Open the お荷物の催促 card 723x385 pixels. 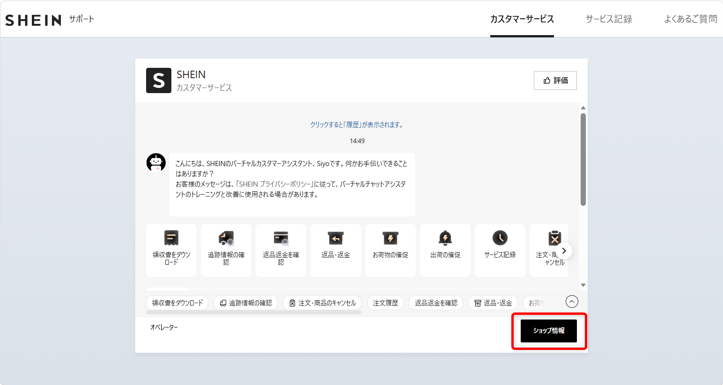pyautogui.click(x=391, y=250)
